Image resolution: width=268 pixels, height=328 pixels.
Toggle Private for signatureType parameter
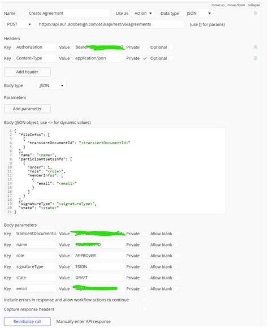[145, 267]
